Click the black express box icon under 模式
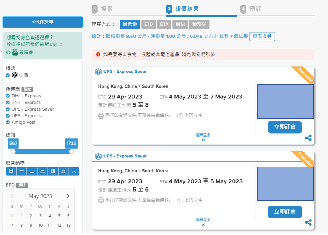The image size is (328, 235). [x=15, y=75]
